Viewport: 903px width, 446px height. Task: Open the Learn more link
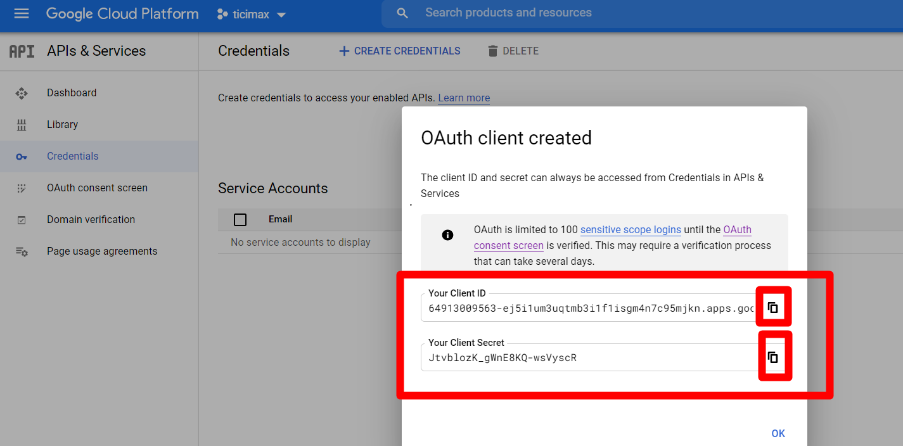[x=464, y=98]
